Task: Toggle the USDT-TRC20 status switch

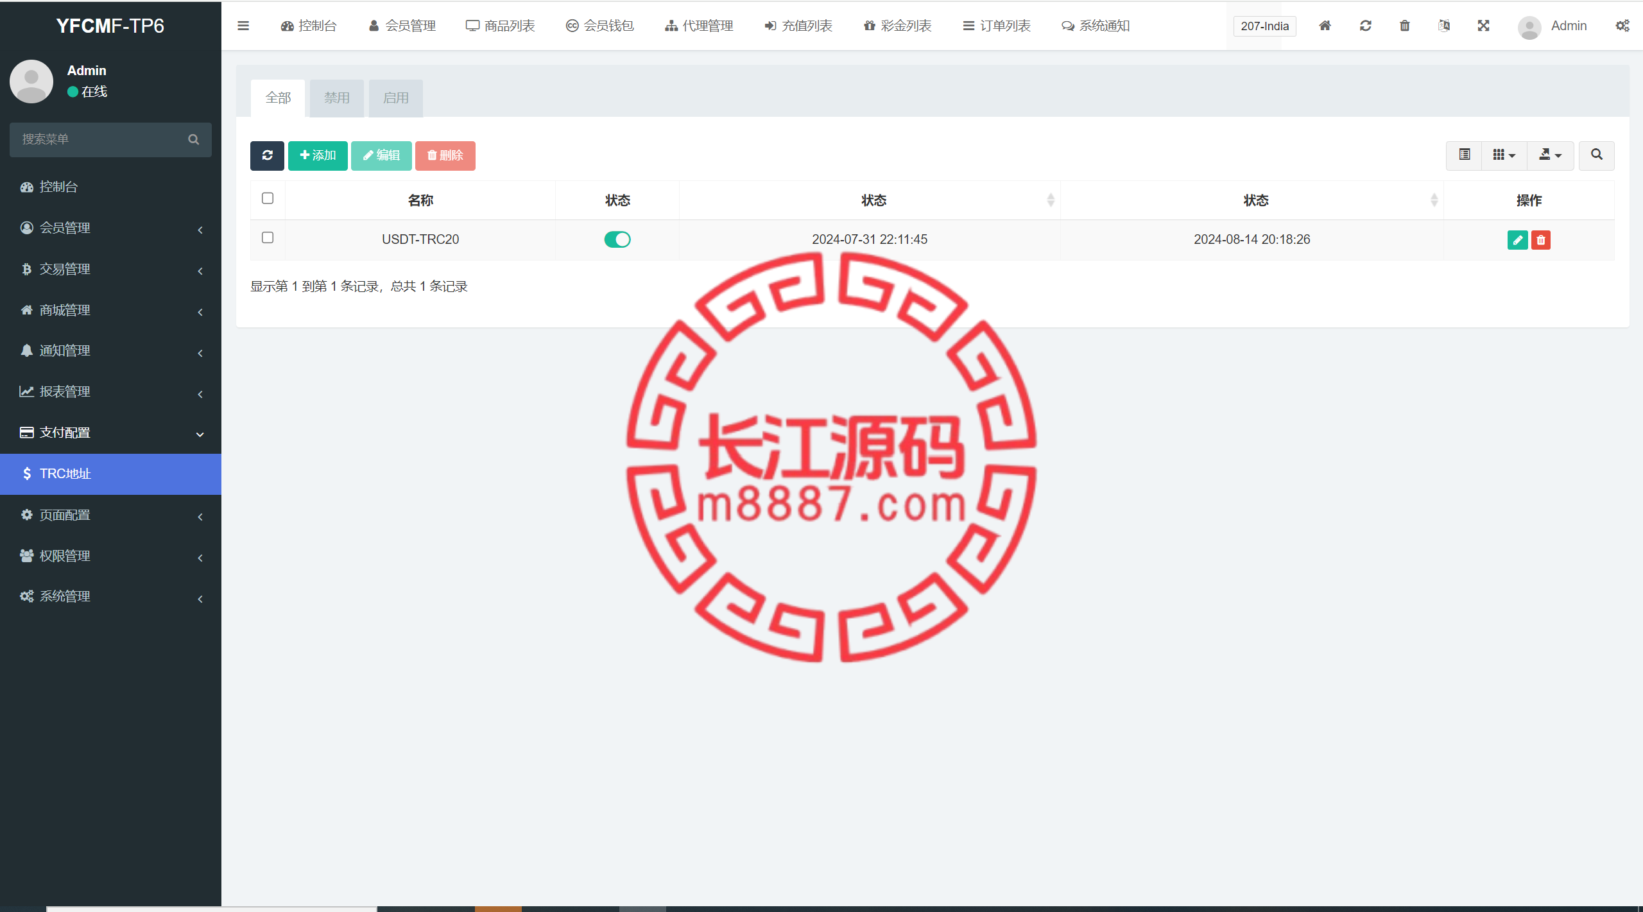Action: [x=617, y=239]
